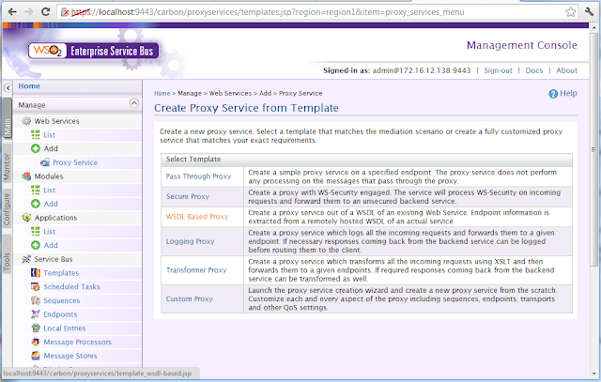Click the browser forward arrow
The width and height of the screenshot is (601, 382).
[29, 12]
